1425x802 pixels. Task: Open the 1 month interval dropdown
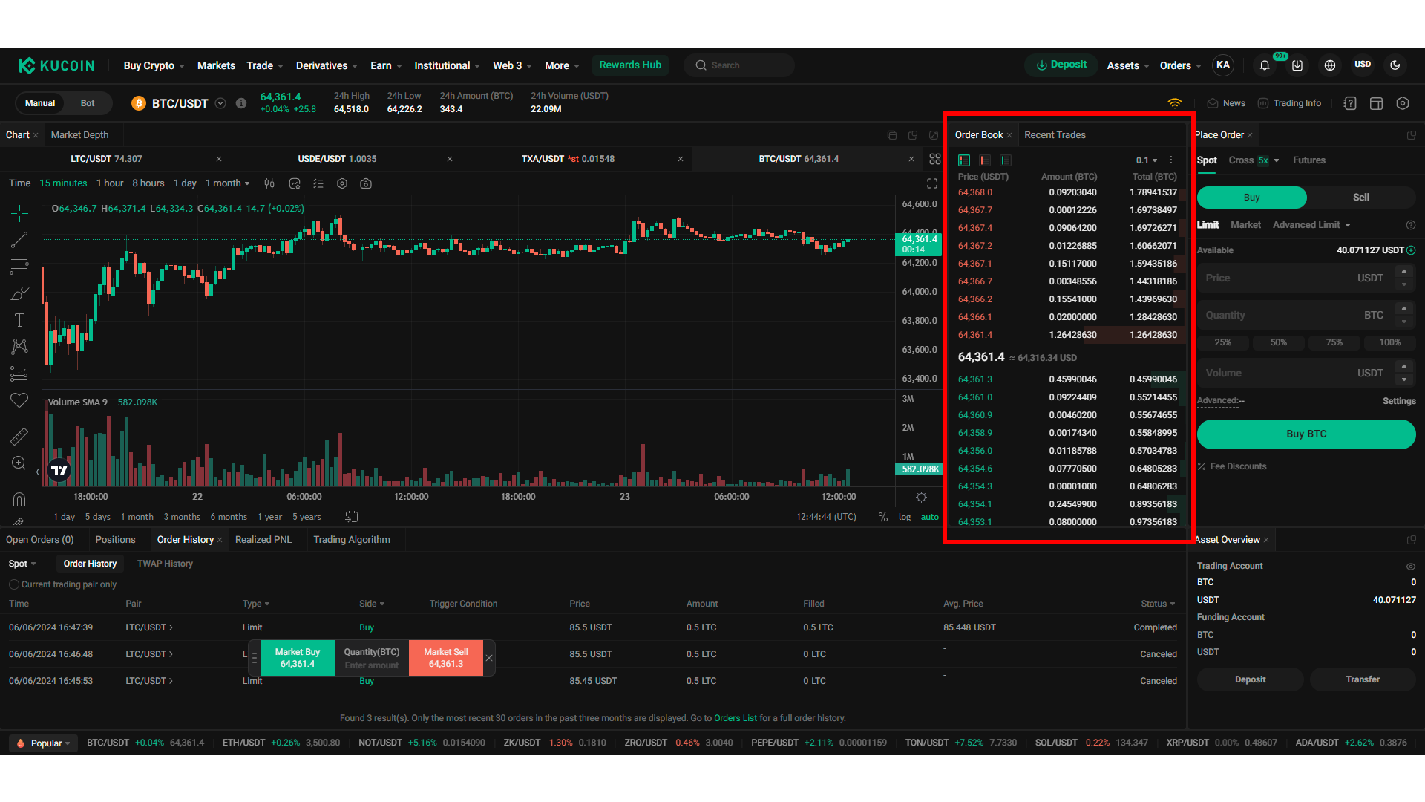[228, 183]
